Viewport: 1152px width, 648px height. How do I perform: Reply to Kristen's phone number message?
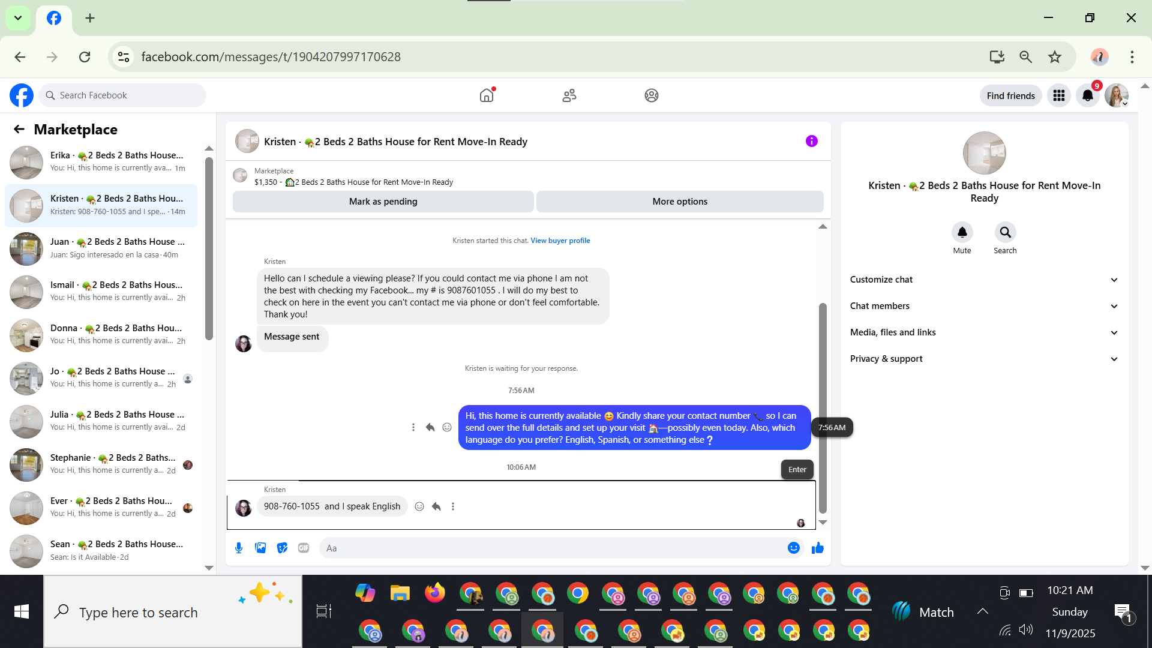tap(436, 506)
